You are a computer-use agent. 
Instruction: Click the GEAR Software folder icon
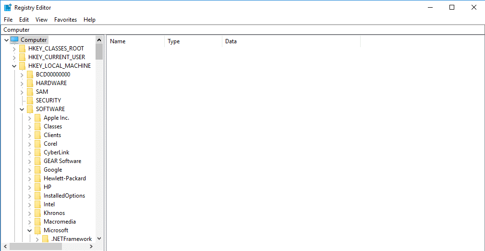point(38,162)
